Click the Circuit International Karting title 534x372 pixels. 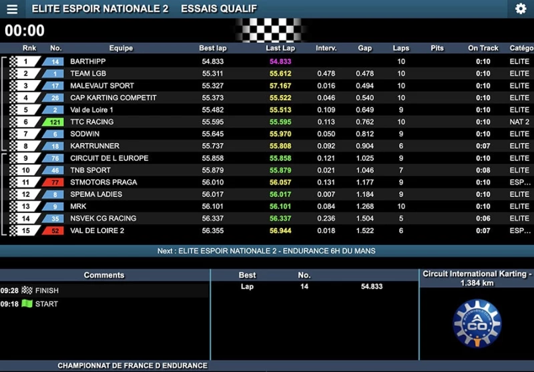(x=476, y=278)
